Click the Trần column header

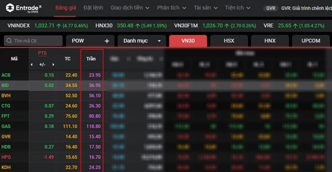91,59
